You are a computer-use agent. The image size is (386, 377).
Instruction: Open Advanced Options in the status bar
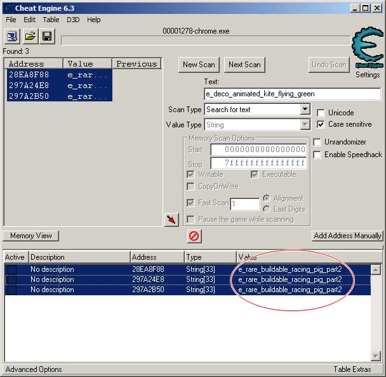click(x=34, y=369)
